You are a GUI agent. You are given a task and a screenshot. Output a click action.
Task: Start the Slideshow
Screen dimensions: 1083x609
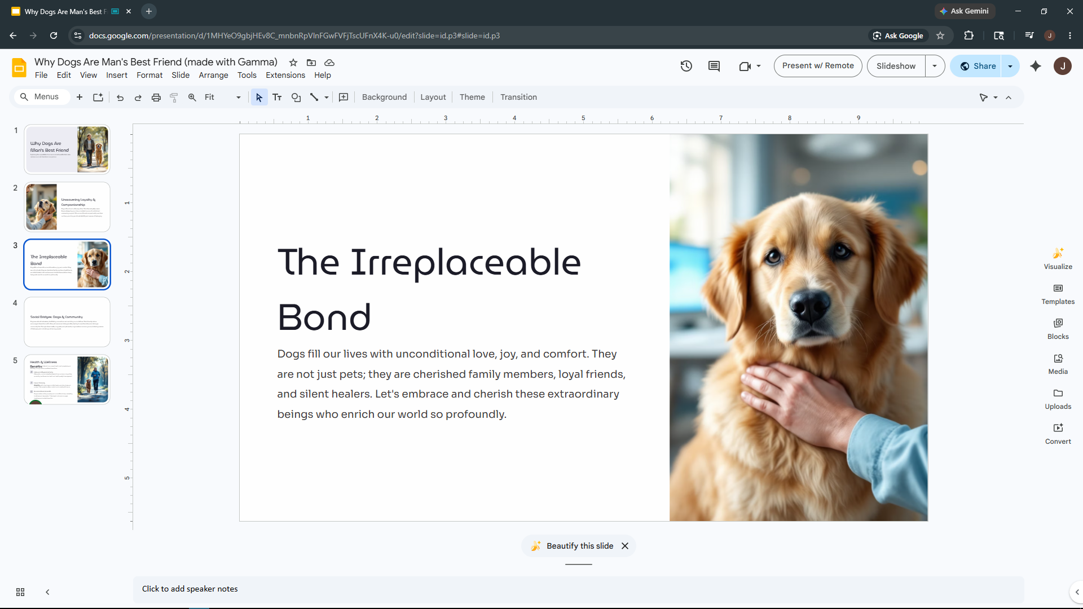click(896, 66)
